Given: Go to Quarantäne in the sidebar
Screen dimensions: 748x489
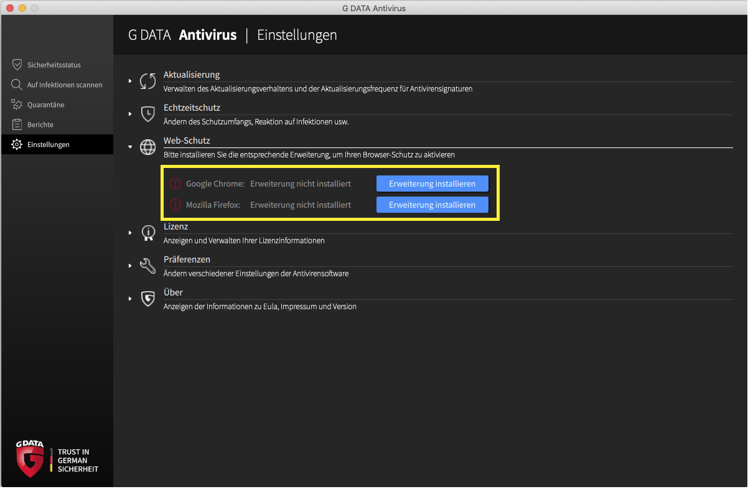Looking at the screenshot, I should 57,105.
